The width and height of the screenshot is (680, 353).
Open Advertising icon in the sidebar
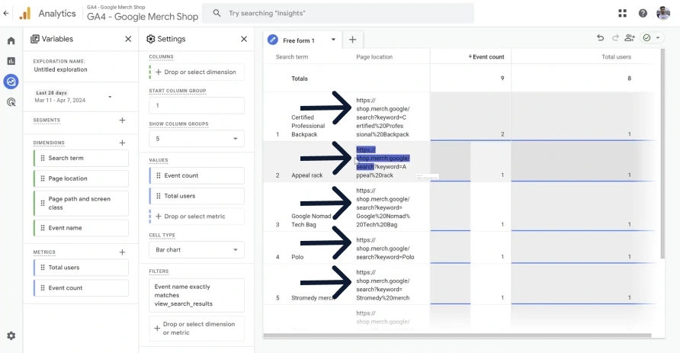(x=11, y=102)
